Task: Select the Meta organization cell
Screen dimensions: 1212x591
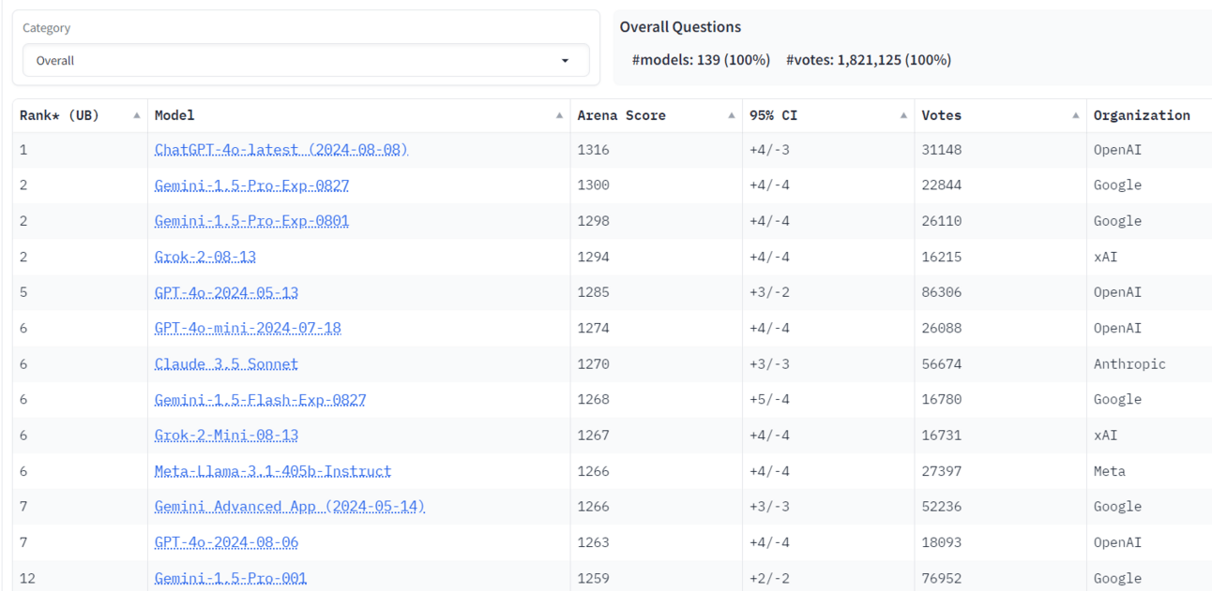Action: (1149, 471)
